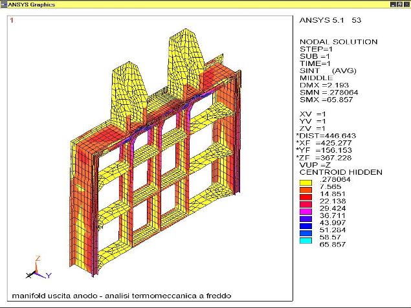The width and height of the screenshot is (411, 308).
Task: Click the 'ANSYS Graphics' title bar text
Action: pos(32,5)
